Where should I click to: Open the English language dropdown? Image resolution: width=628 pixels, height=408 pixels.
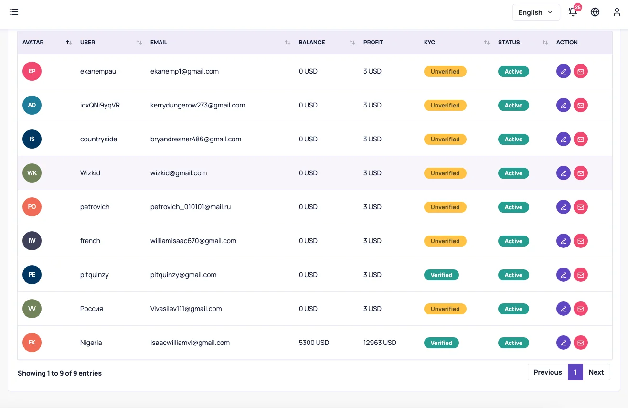(536, 12)
